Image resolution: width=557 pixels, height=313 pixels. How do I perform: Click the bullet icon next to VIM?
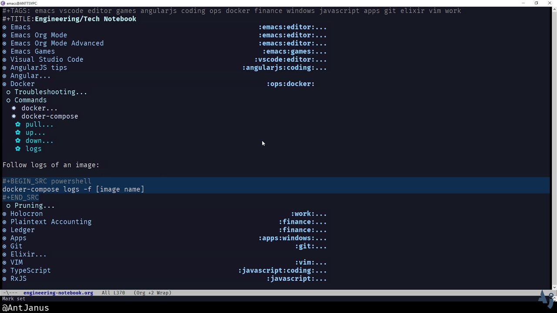[4, 263]
